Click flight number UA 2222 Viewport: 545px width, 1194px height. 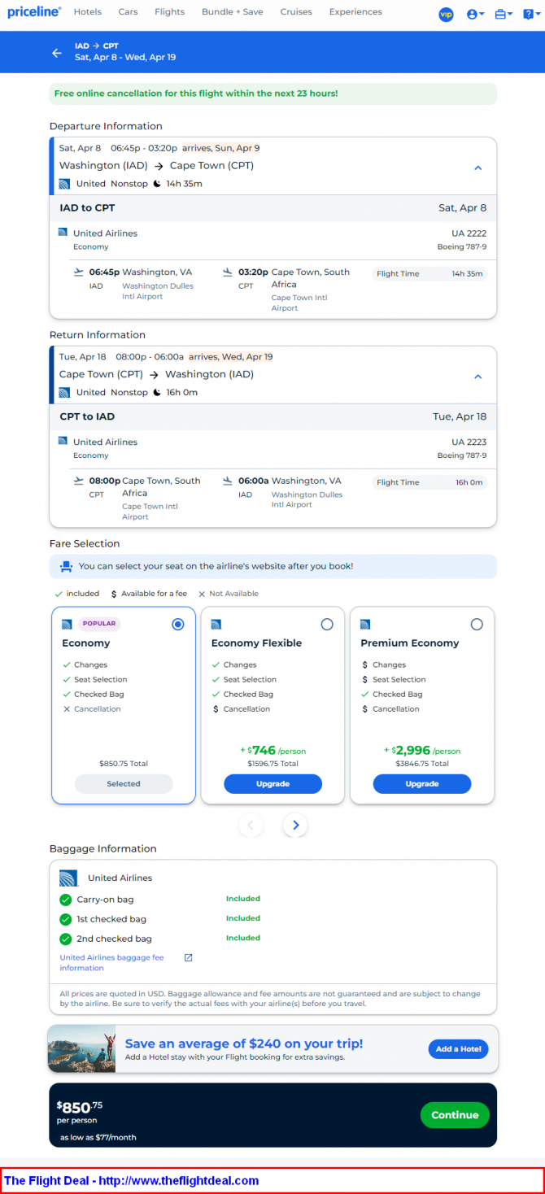[469, 233]
